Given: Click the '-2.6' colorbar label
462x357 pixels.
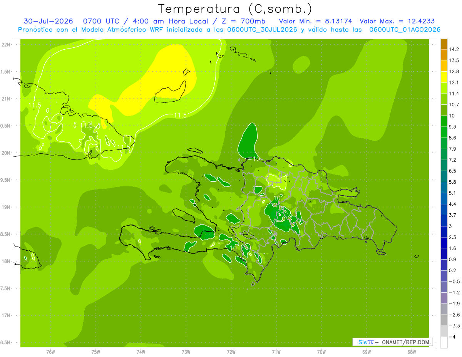Looking at the screenshot, I should 454,315.
